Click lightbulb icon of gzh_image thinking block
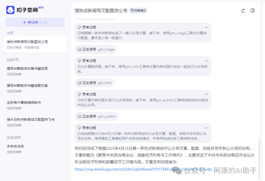The height and width of the screenshot is (181, 265). pos(79,27)
